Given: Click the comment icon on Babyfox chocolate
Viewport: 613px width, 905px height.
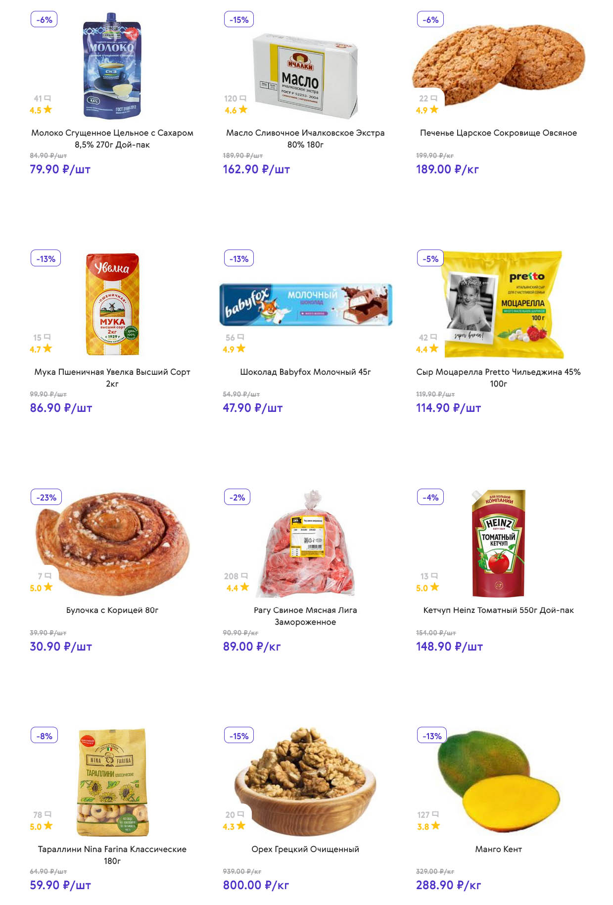Looking at the screenshot, I should 241,337.
